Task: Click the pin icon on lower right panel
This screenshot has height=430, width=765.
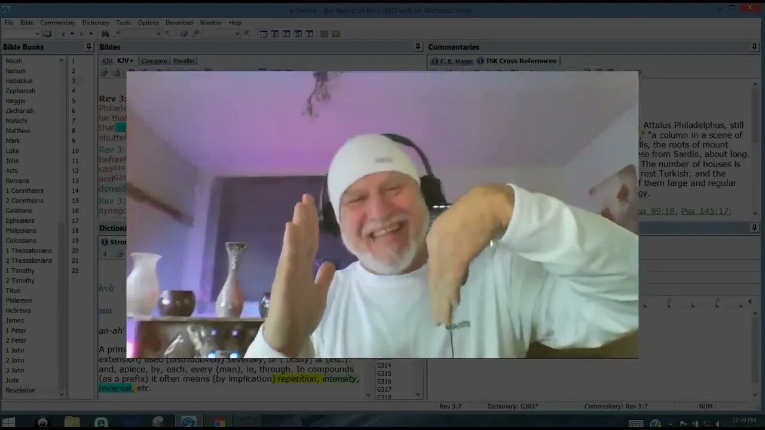Action: [754, 228]
